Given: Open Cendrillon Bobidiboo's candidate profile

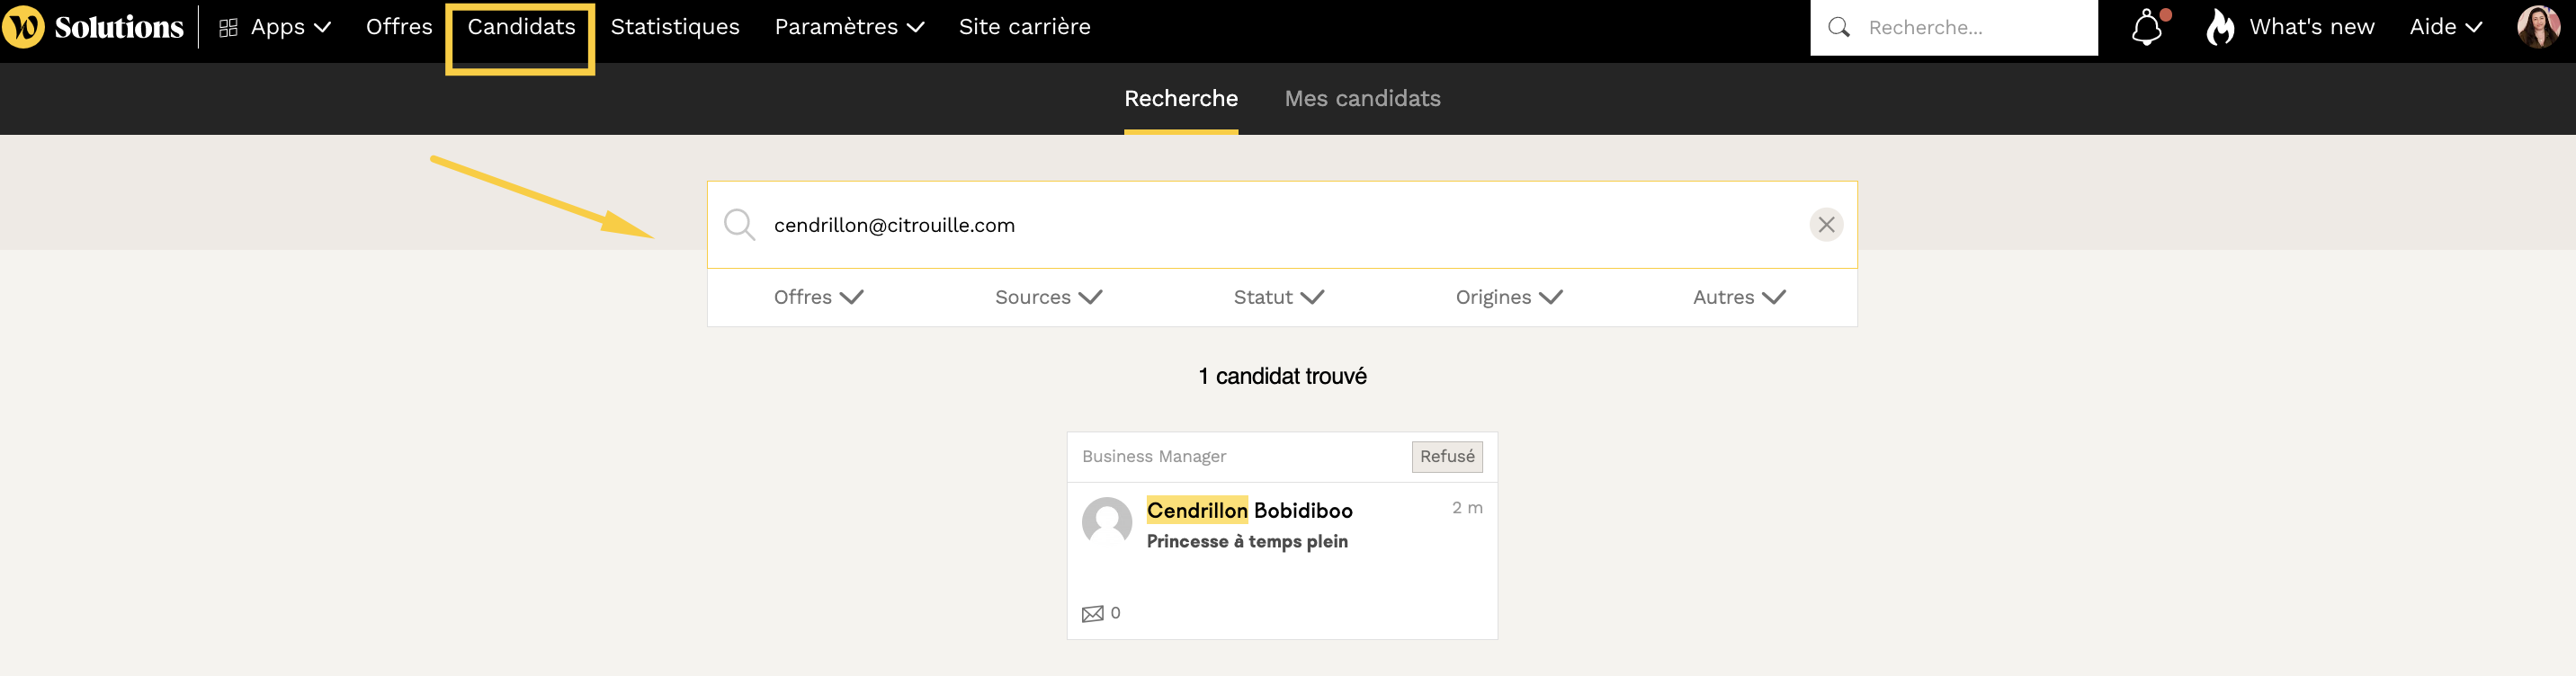Looking at the screenshot, I should click(1249, 511).
